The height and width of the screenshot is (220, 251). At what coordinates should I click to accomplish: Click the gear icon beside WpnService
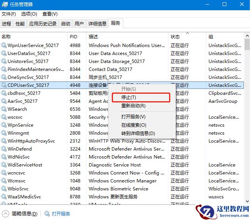click(x=4, y=125)
